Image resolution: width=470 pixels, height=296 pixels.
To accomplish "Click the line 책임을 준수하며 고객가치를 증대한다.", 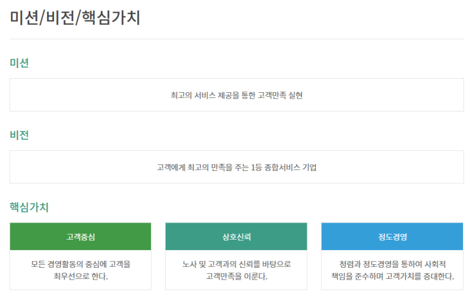I will [x=392, y=276].
